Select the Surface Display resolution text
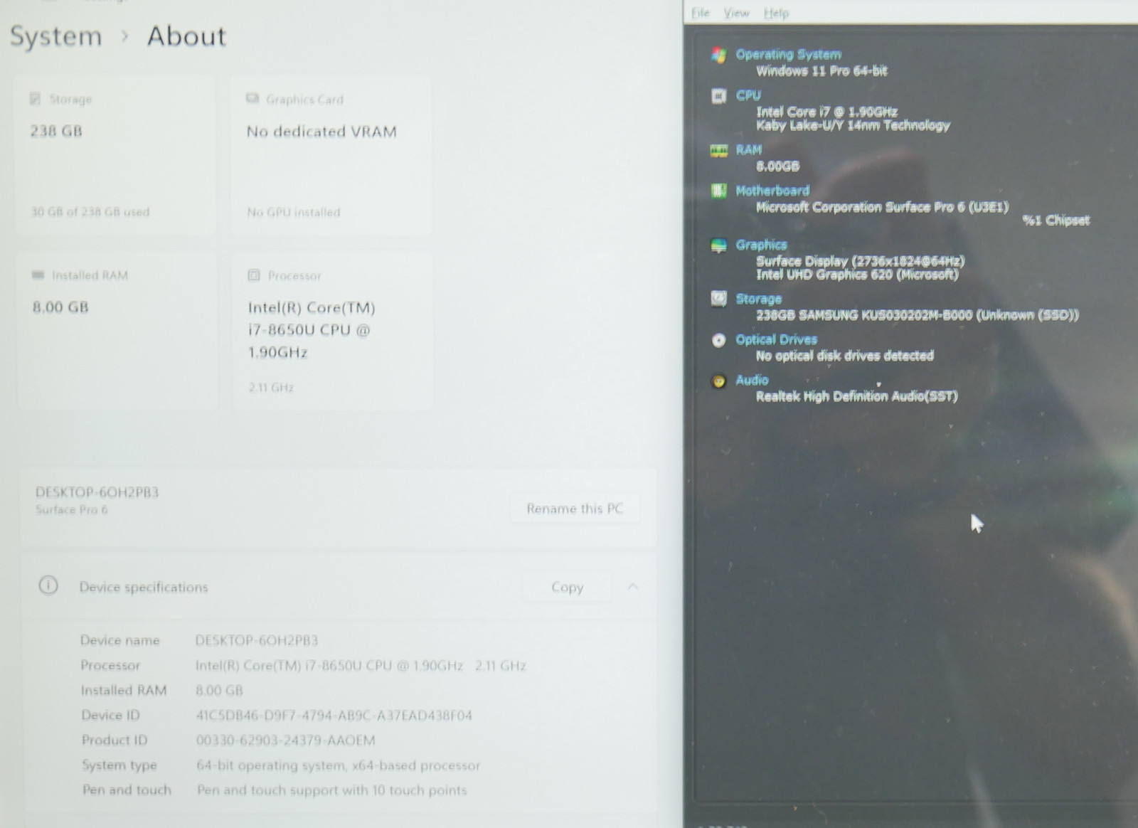This screenshot has height=828, width=1138. pos(860,261)
